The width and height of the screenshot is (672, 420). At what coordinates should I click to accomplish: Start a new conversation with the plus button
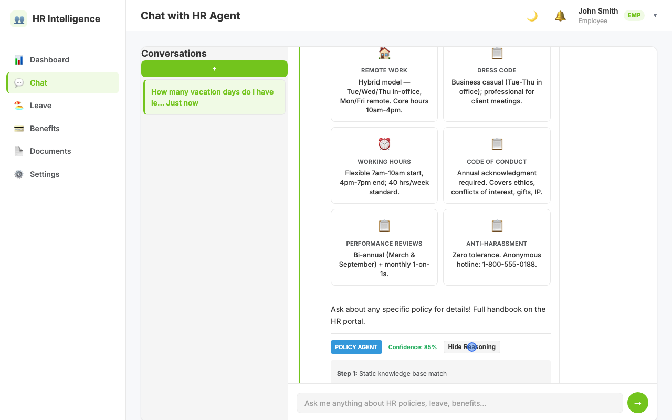point(214,69)
